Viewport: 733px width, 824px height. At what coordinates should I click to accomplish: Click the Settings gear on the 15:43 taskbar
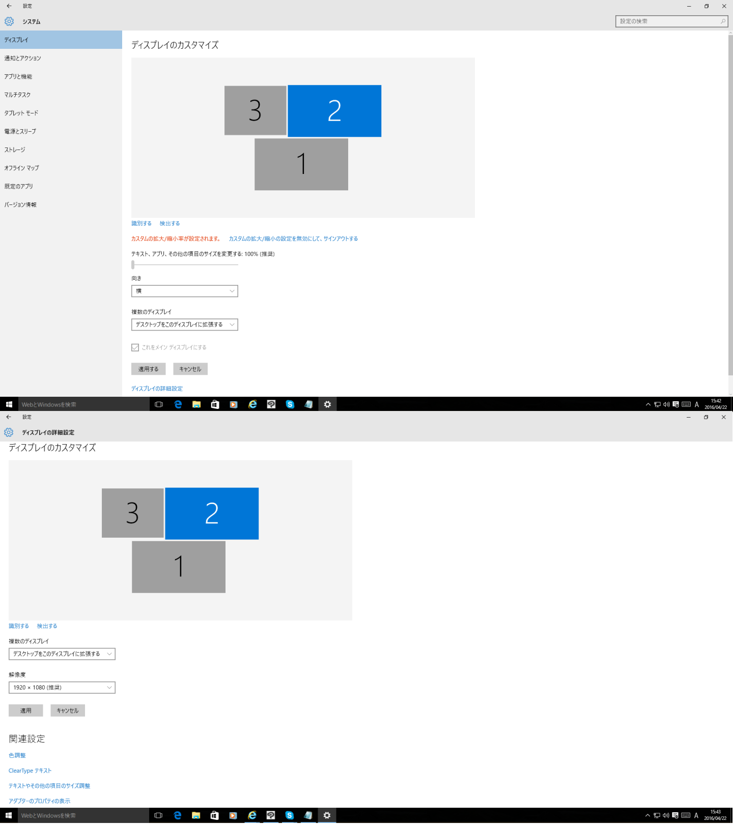click(327, 815)
